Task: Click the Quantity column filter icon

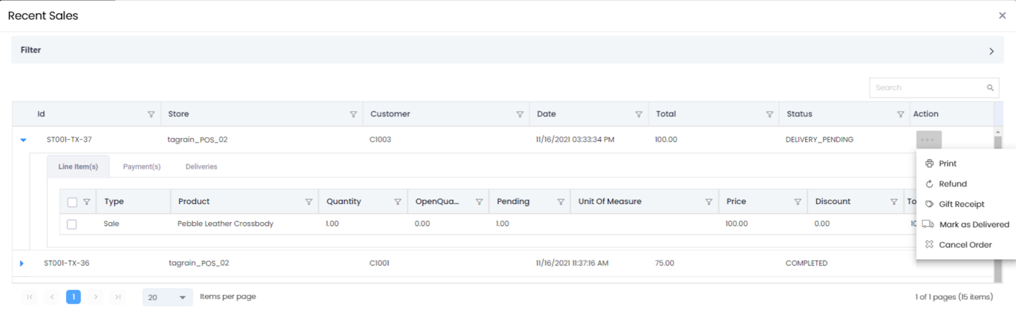Action: tap(398, 202)
